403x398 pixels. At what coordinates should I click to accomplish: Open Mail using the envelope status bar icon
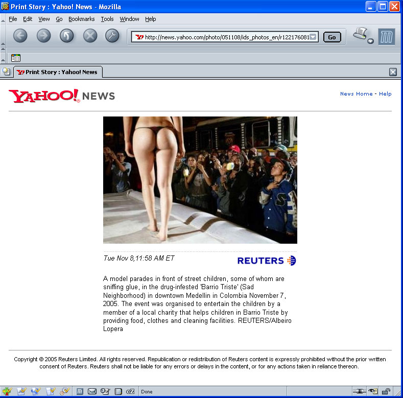point(92,391)
